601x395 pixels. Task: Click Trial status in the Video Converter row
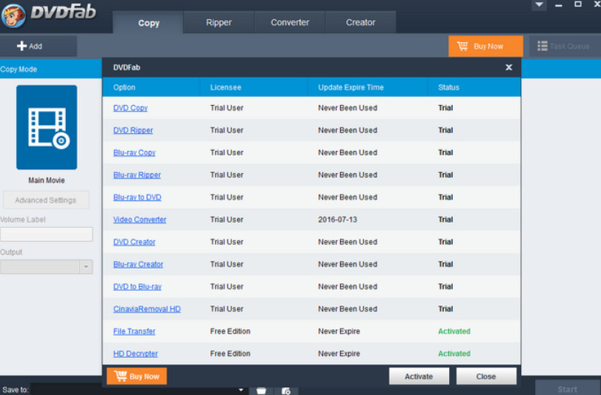tap(445, 220)
